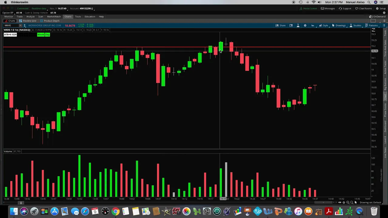Switch to the Scan tab
388x218 pixels.
(x=41, y=17)
